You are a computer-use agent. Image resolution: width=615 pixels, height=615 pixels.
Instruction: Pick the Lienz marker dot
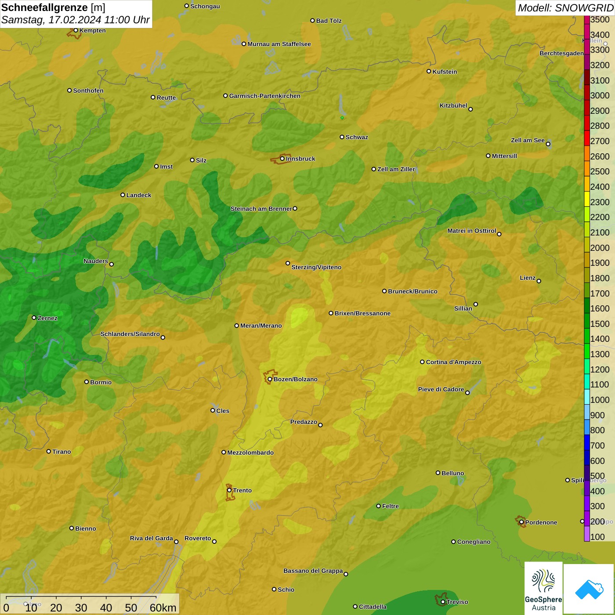pos(539,281)
